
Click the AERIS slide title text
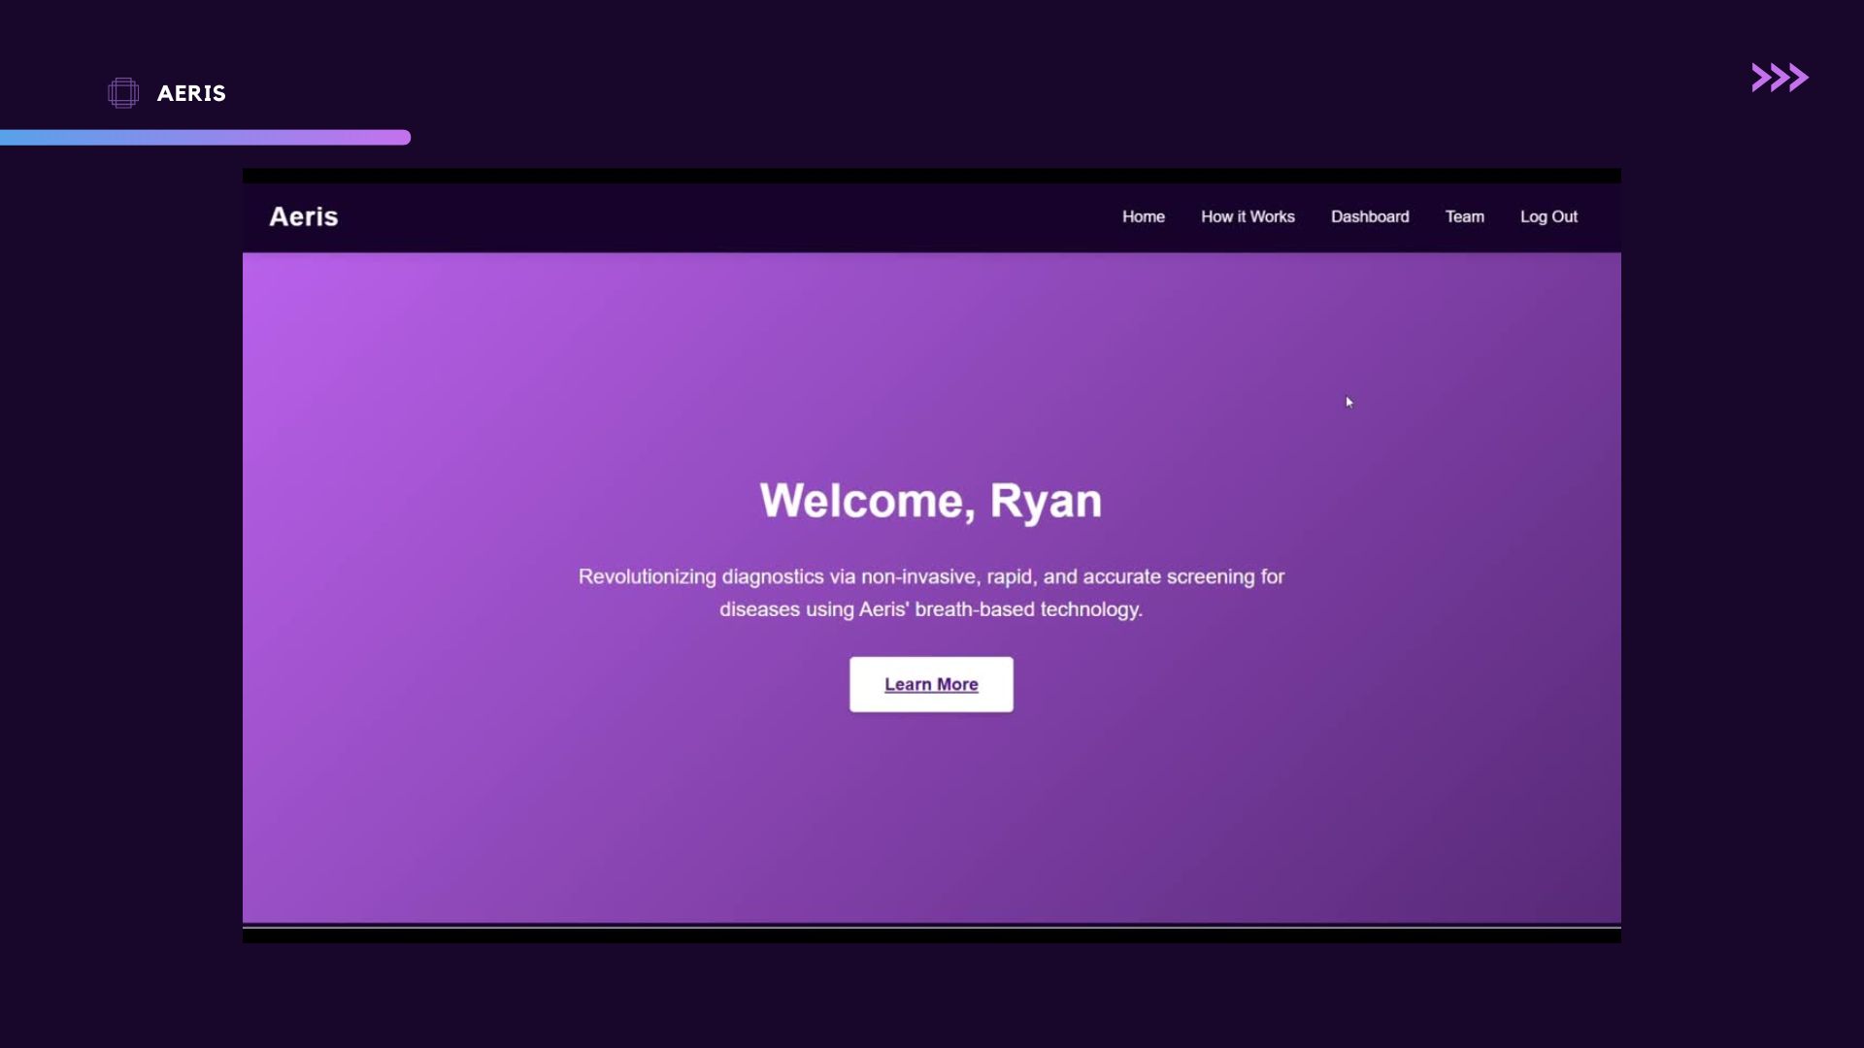click(191, 93)
